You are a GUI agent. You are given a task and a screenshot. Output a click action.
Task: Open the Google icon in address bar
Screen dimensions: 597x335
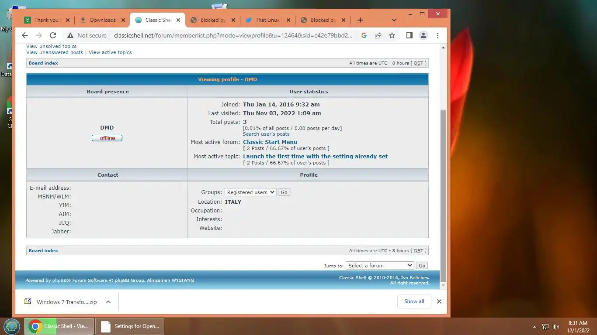click(364, 36)
